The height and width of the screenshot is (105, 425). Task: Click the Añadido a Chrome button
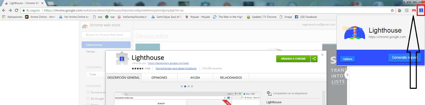293,59
